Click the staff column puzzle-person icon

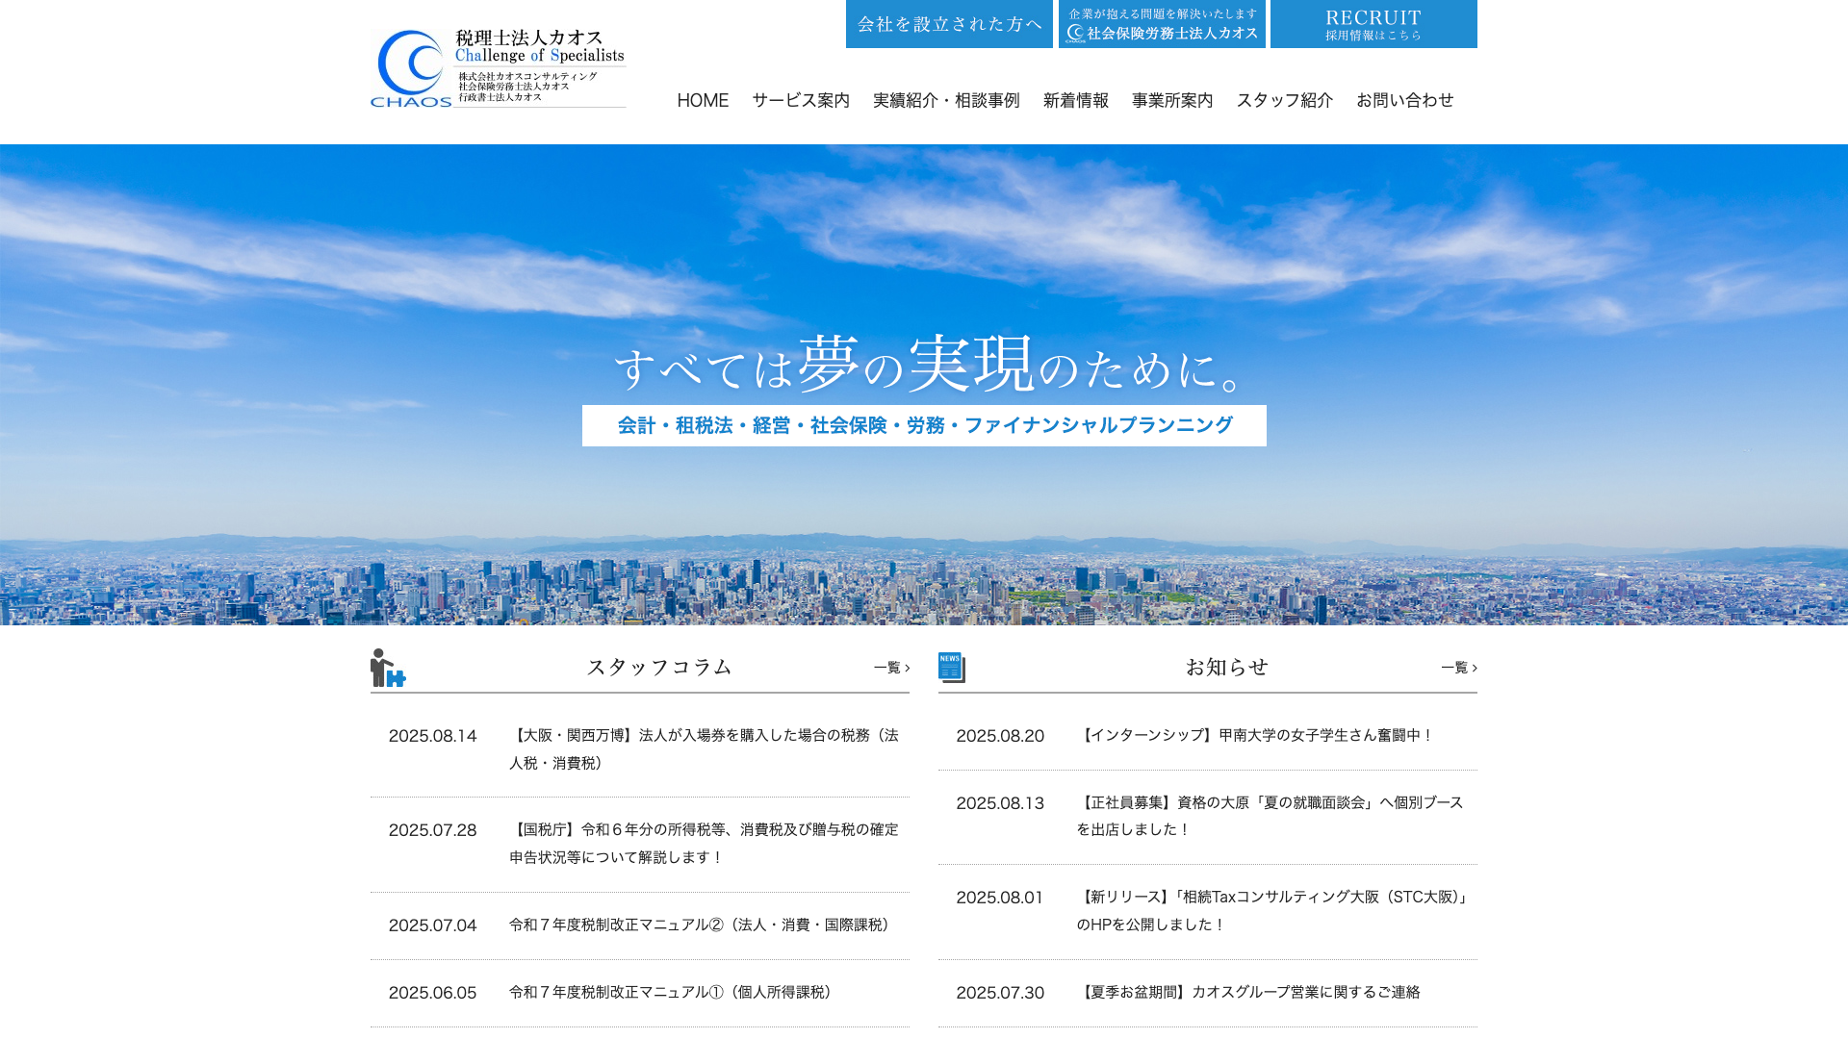coord(387,668)
